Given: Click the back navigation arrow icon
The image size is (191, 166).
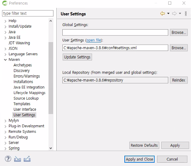Looking at the screenshot, I should point(163,13).
